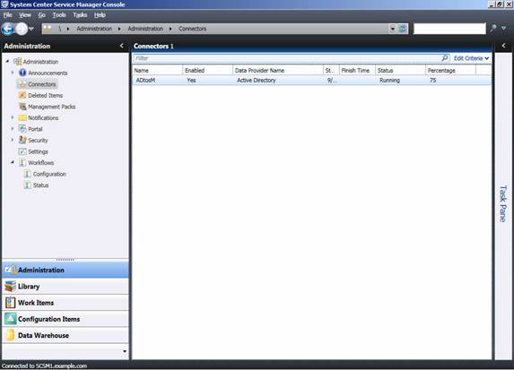
Task: Click the search magnifier icon beside search box
Action: click(493, 29)
